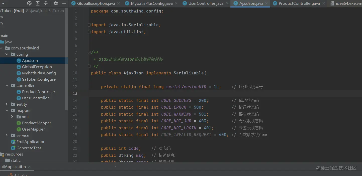The height and width of the screenshot is (176, 362).
Task: Switch to the MybatisPlusConfig.java tab
Action: click(x=152, y=3)
